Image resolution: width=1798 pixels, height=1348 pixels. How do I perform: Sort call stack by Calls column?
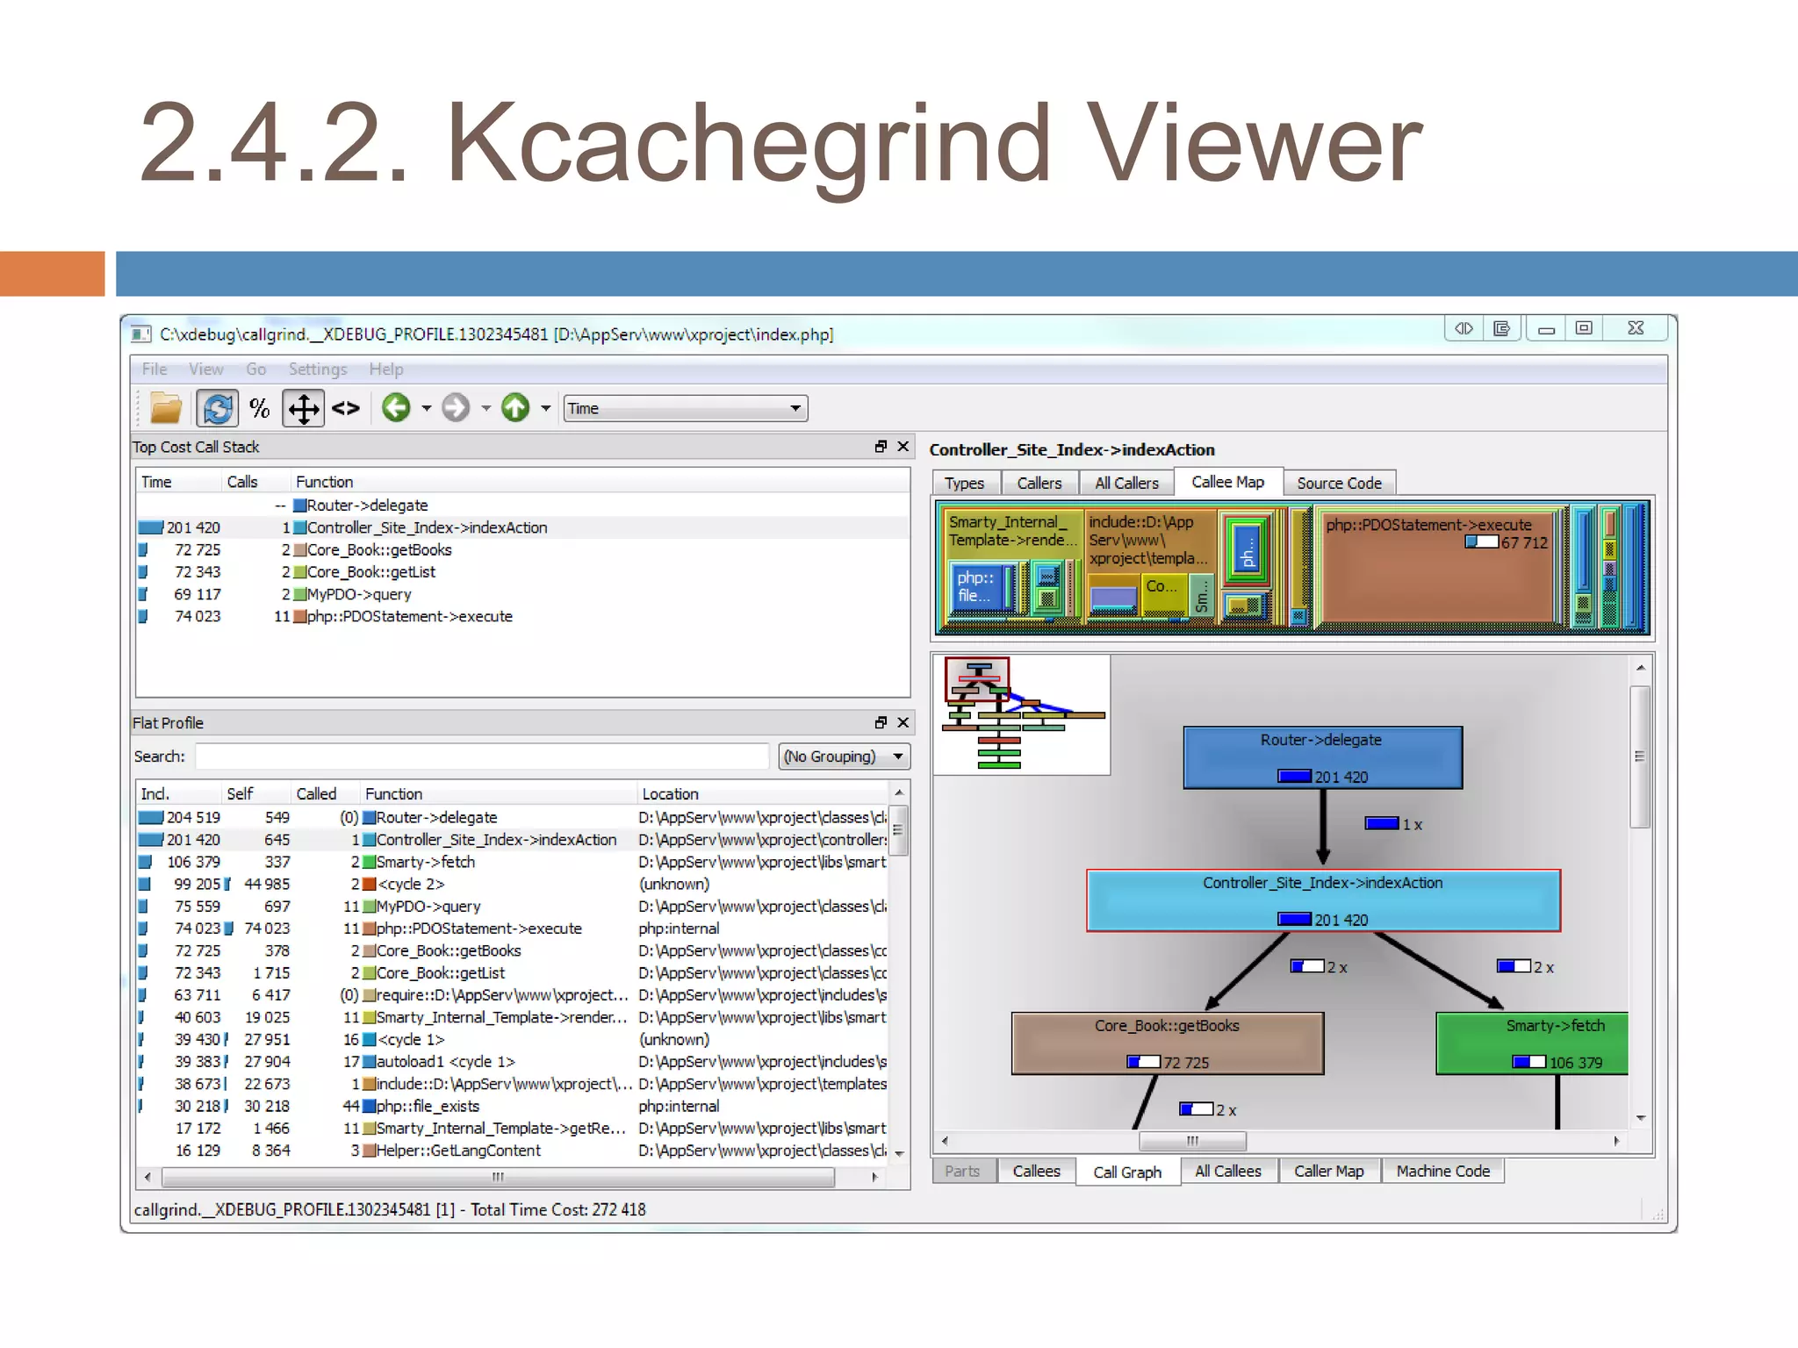pyautogui.click(x=255, y=482)
